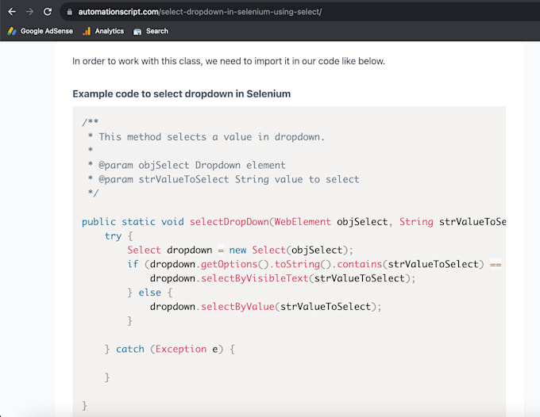Click comment line 'This method selects a value in dropdown.'
The height and width of the screenshot is (417, 540).
pos(211,137)
